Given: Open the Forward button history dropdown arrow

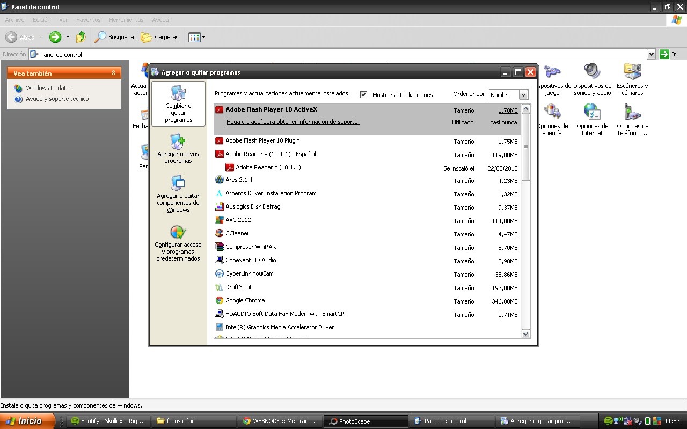Looking at the screenshot, I should pyautogui.click(x=68, y=37).
